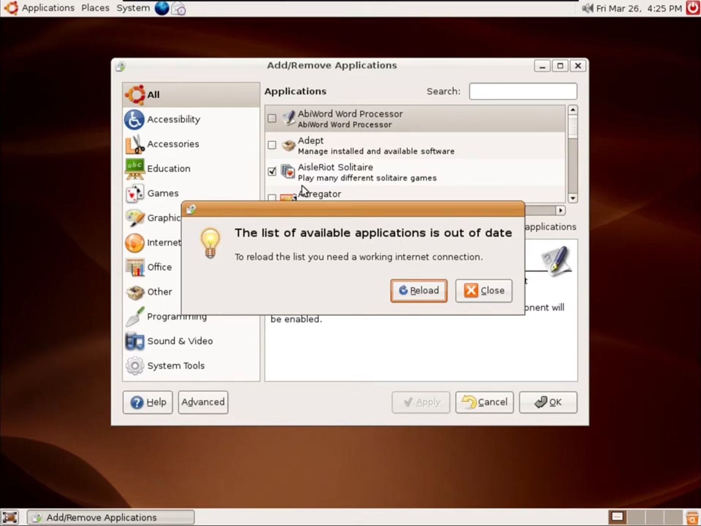Dismiss the dialog with the Close button

pyautogui.click(x=483, y=291)
